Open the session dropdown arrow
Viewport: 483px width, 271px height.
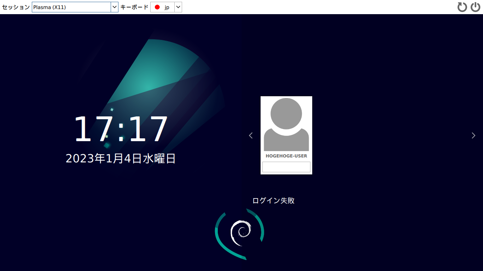[115, 7]
